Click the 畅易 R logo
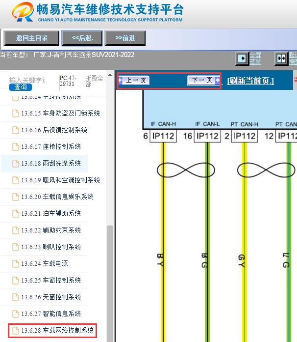297x342 pixels. pyautogui.click(x=23, y=12)
